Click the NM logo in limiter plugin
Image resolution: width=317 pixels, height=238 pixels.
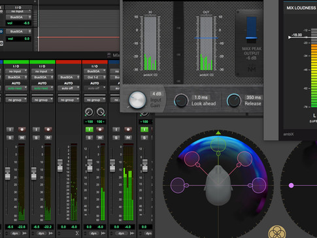click(x=252, y=69)
